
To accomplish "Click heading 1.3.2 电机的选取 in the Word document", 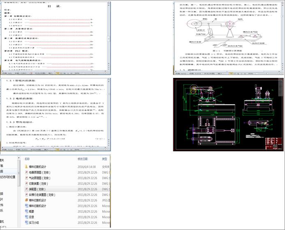I will tap(20, 98).
